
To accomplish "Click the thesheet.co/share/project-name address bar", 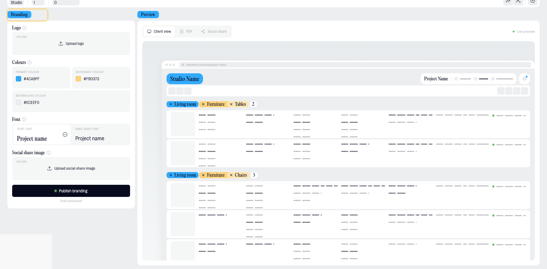I will pos(355,65).
